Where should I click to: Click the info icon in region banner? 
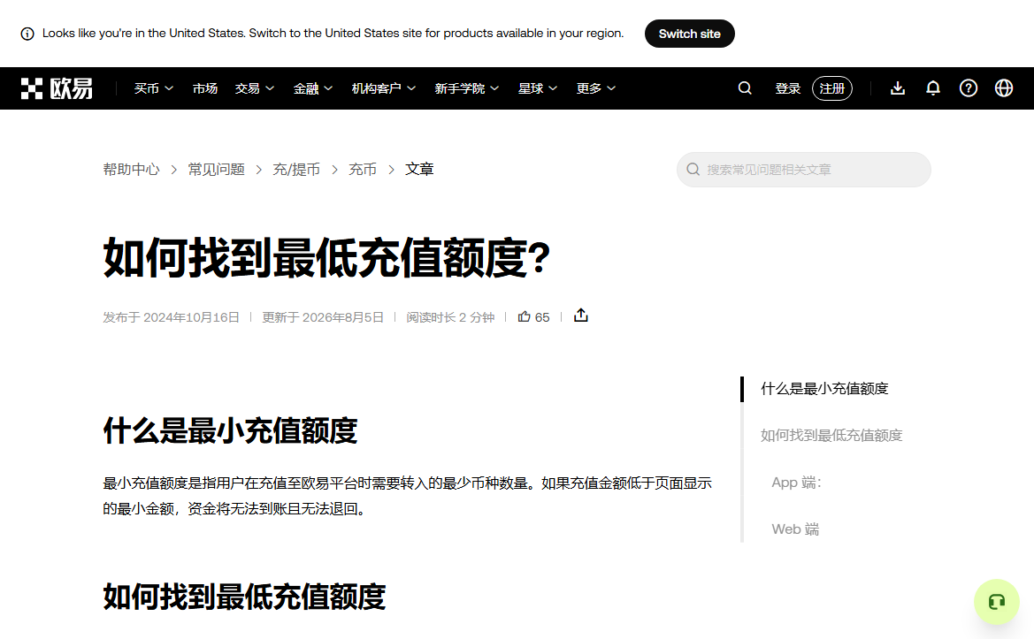click(x=27, y=34)
